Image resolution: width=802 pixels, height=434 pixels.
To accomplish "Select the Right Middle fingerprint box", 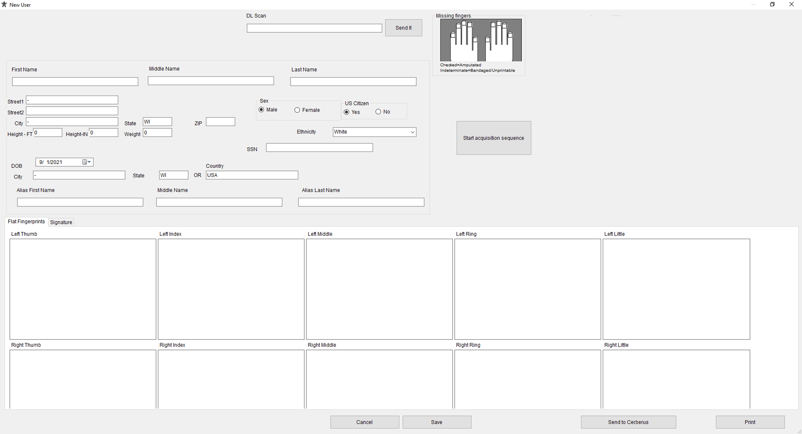I will click(x=379, y=379).
